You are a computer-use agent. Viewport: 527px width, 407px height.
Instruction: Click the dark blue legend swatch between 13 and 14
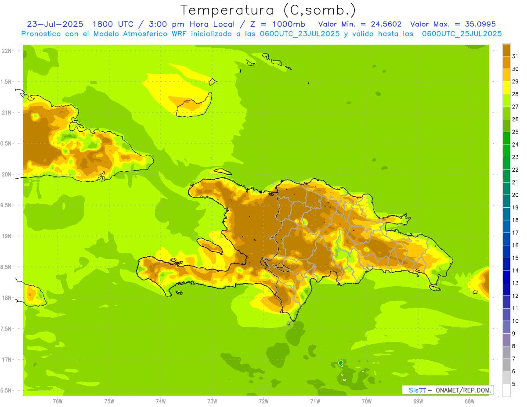coord(506,277)
